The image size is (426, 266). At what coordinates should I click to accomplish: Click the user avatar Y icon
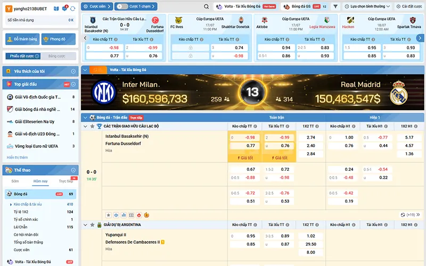[9, 9]
